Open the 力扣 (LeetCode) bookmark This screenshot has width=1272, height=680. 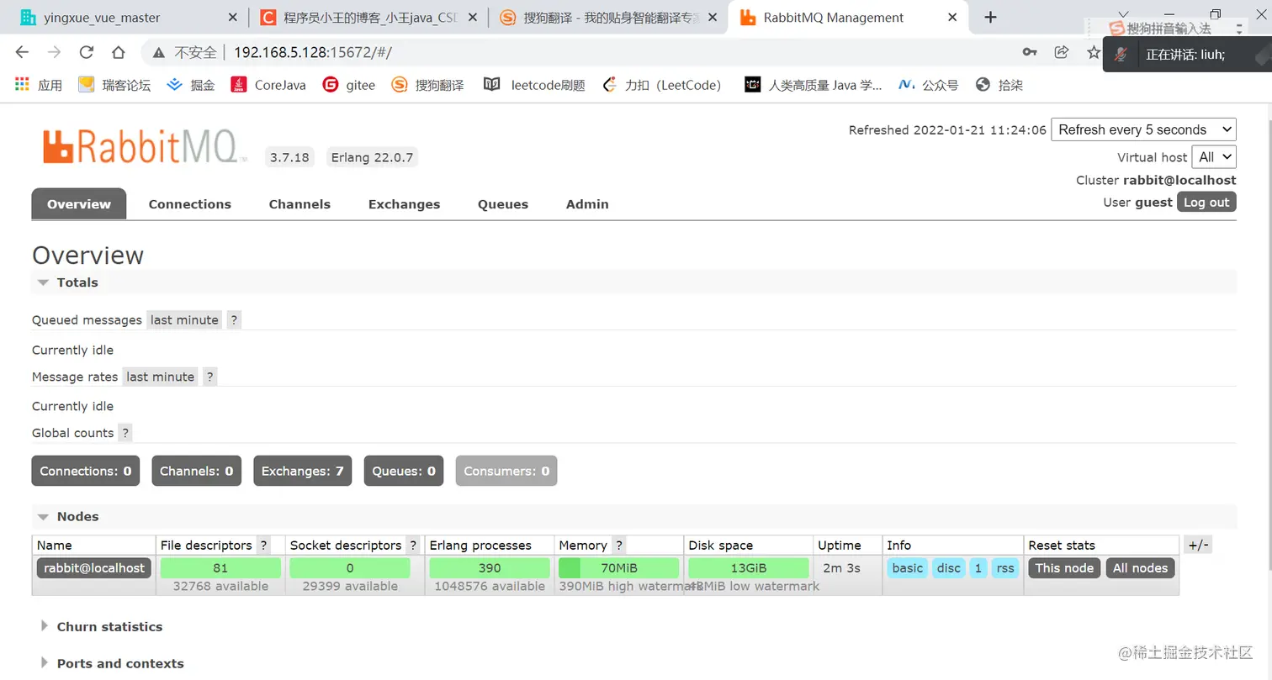click(x=662, y=85)
